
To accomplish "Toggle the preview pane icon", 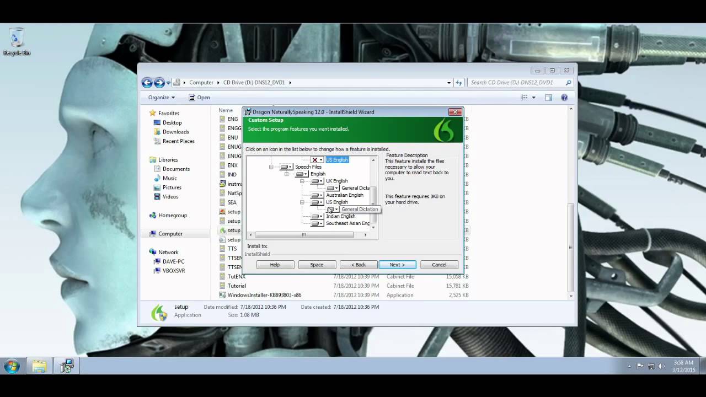I will (x=548, y=98).
